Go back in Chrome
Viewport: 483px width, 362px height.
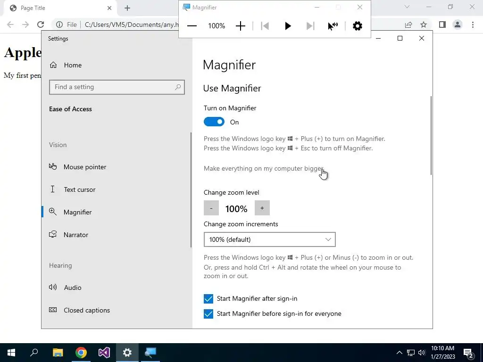[10, 25]
